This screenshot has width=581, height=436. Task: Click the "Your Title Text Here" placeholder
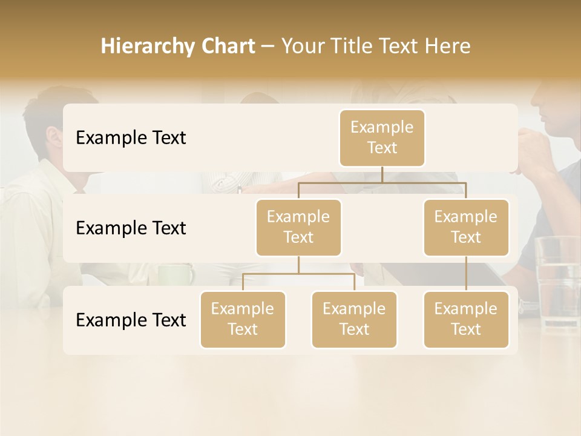(376, 46)
